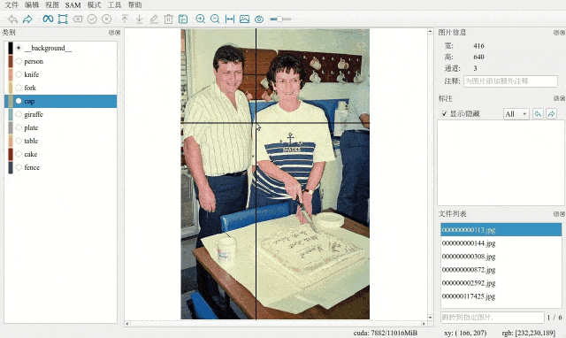The height and width of the screenshot is (338, 566).
Task: Delete annotation with the trash icon
Action: pos(168,19)
